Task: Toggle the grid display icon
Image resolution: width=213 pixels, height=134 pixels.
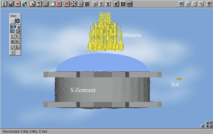Action: [x=87, y=4]
